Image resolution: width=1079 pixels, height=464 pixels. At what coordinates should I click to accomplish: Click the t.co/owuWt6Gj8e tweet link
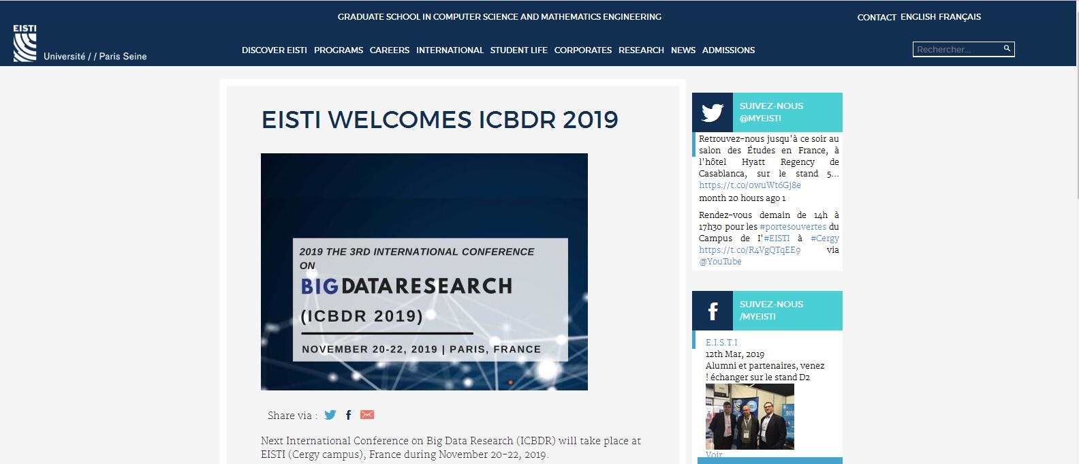750,185
